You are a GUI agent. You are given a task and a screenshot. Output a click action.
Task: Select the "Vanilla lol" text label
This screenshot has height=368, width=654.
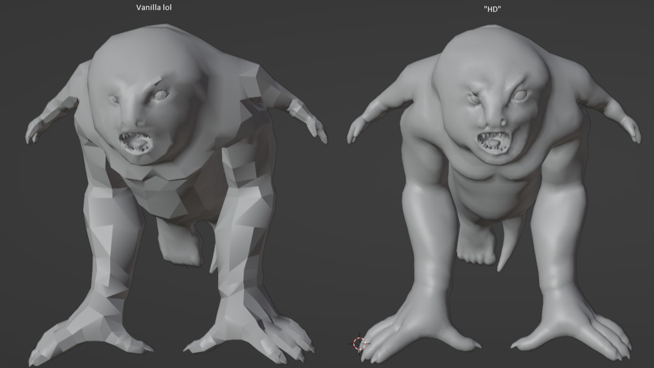tap(154, 7)
